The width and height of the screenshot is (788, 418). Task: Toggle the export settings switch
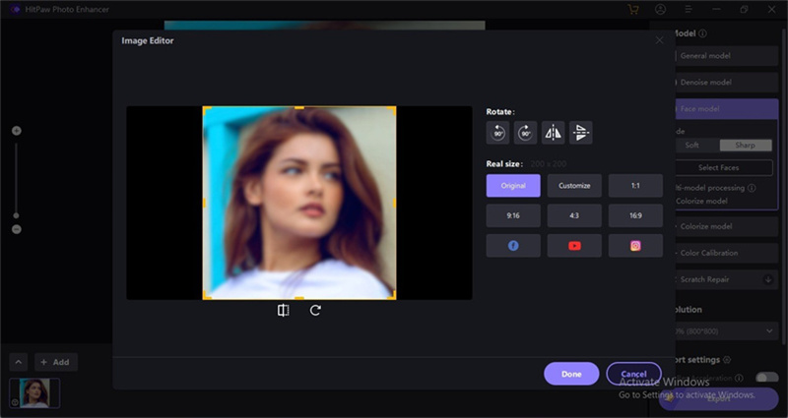click(764, 378)
